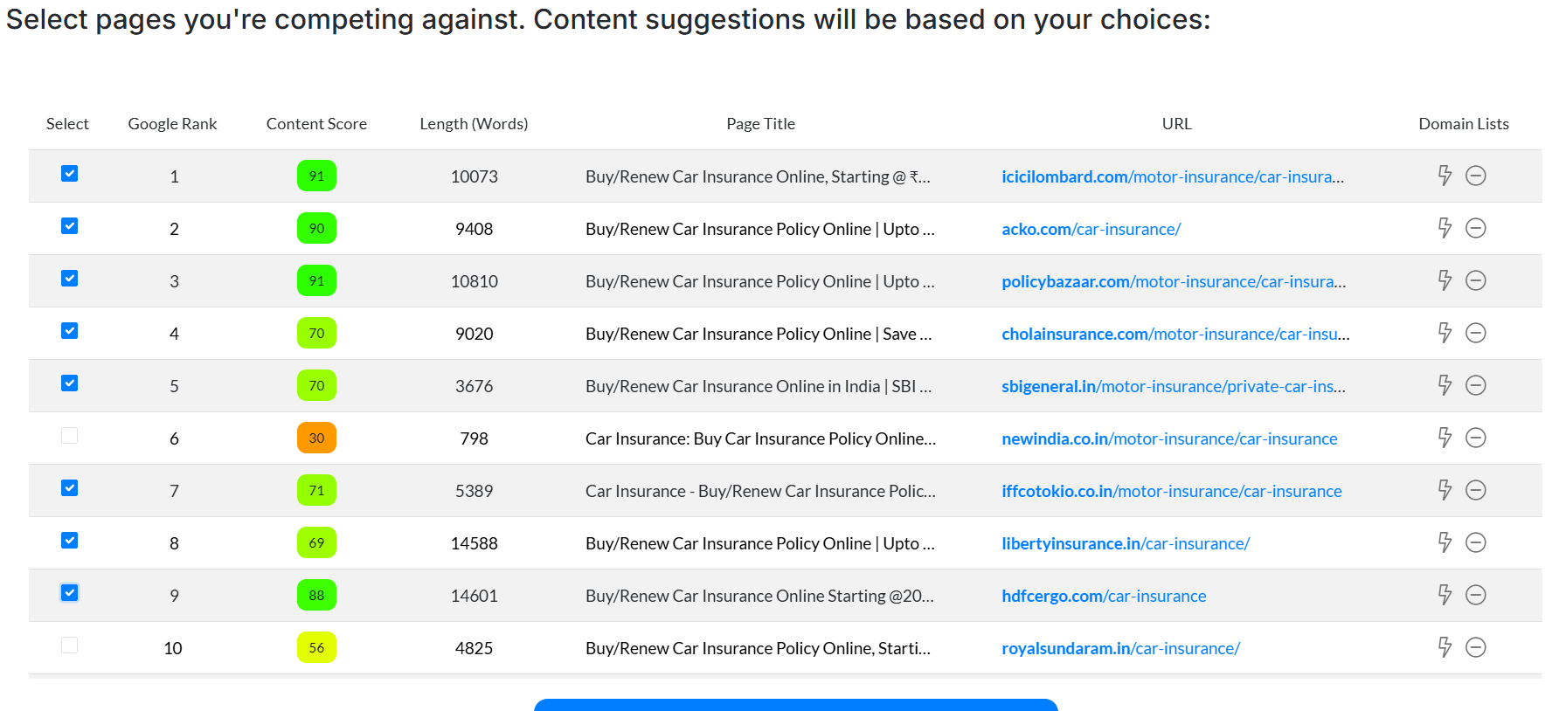
Task: Click circled minus icon for newindia.co.in row
Action: (1475, 438)
